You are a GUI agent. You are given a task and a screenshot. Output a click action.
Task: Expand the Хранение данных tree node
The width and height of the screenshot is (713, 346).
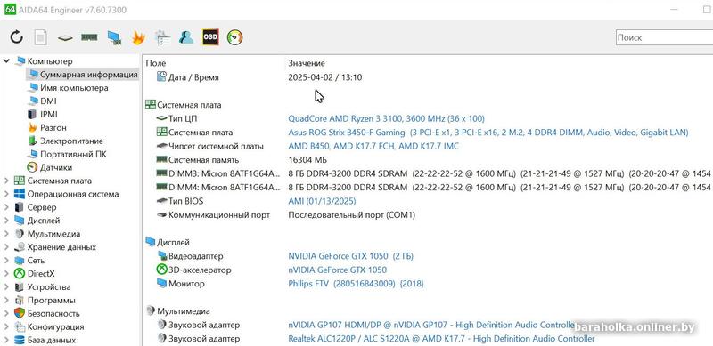[6, 247]
